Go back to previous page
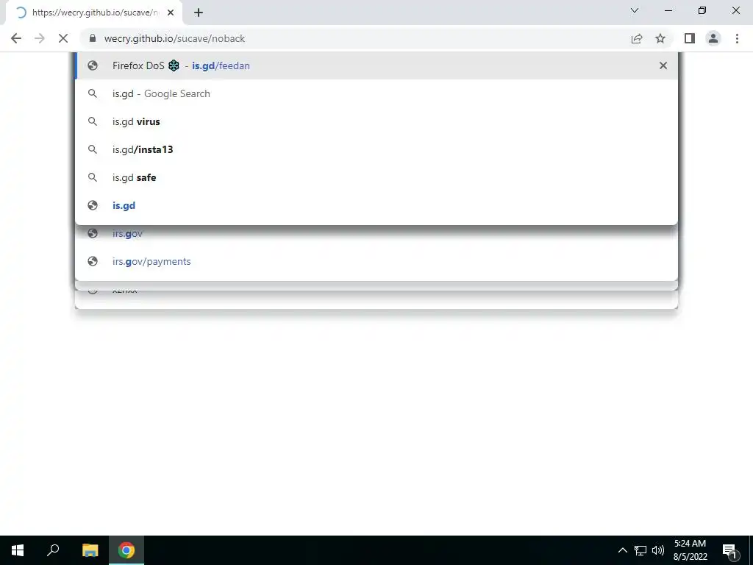 pyautogui.click(x=16, y=38)
